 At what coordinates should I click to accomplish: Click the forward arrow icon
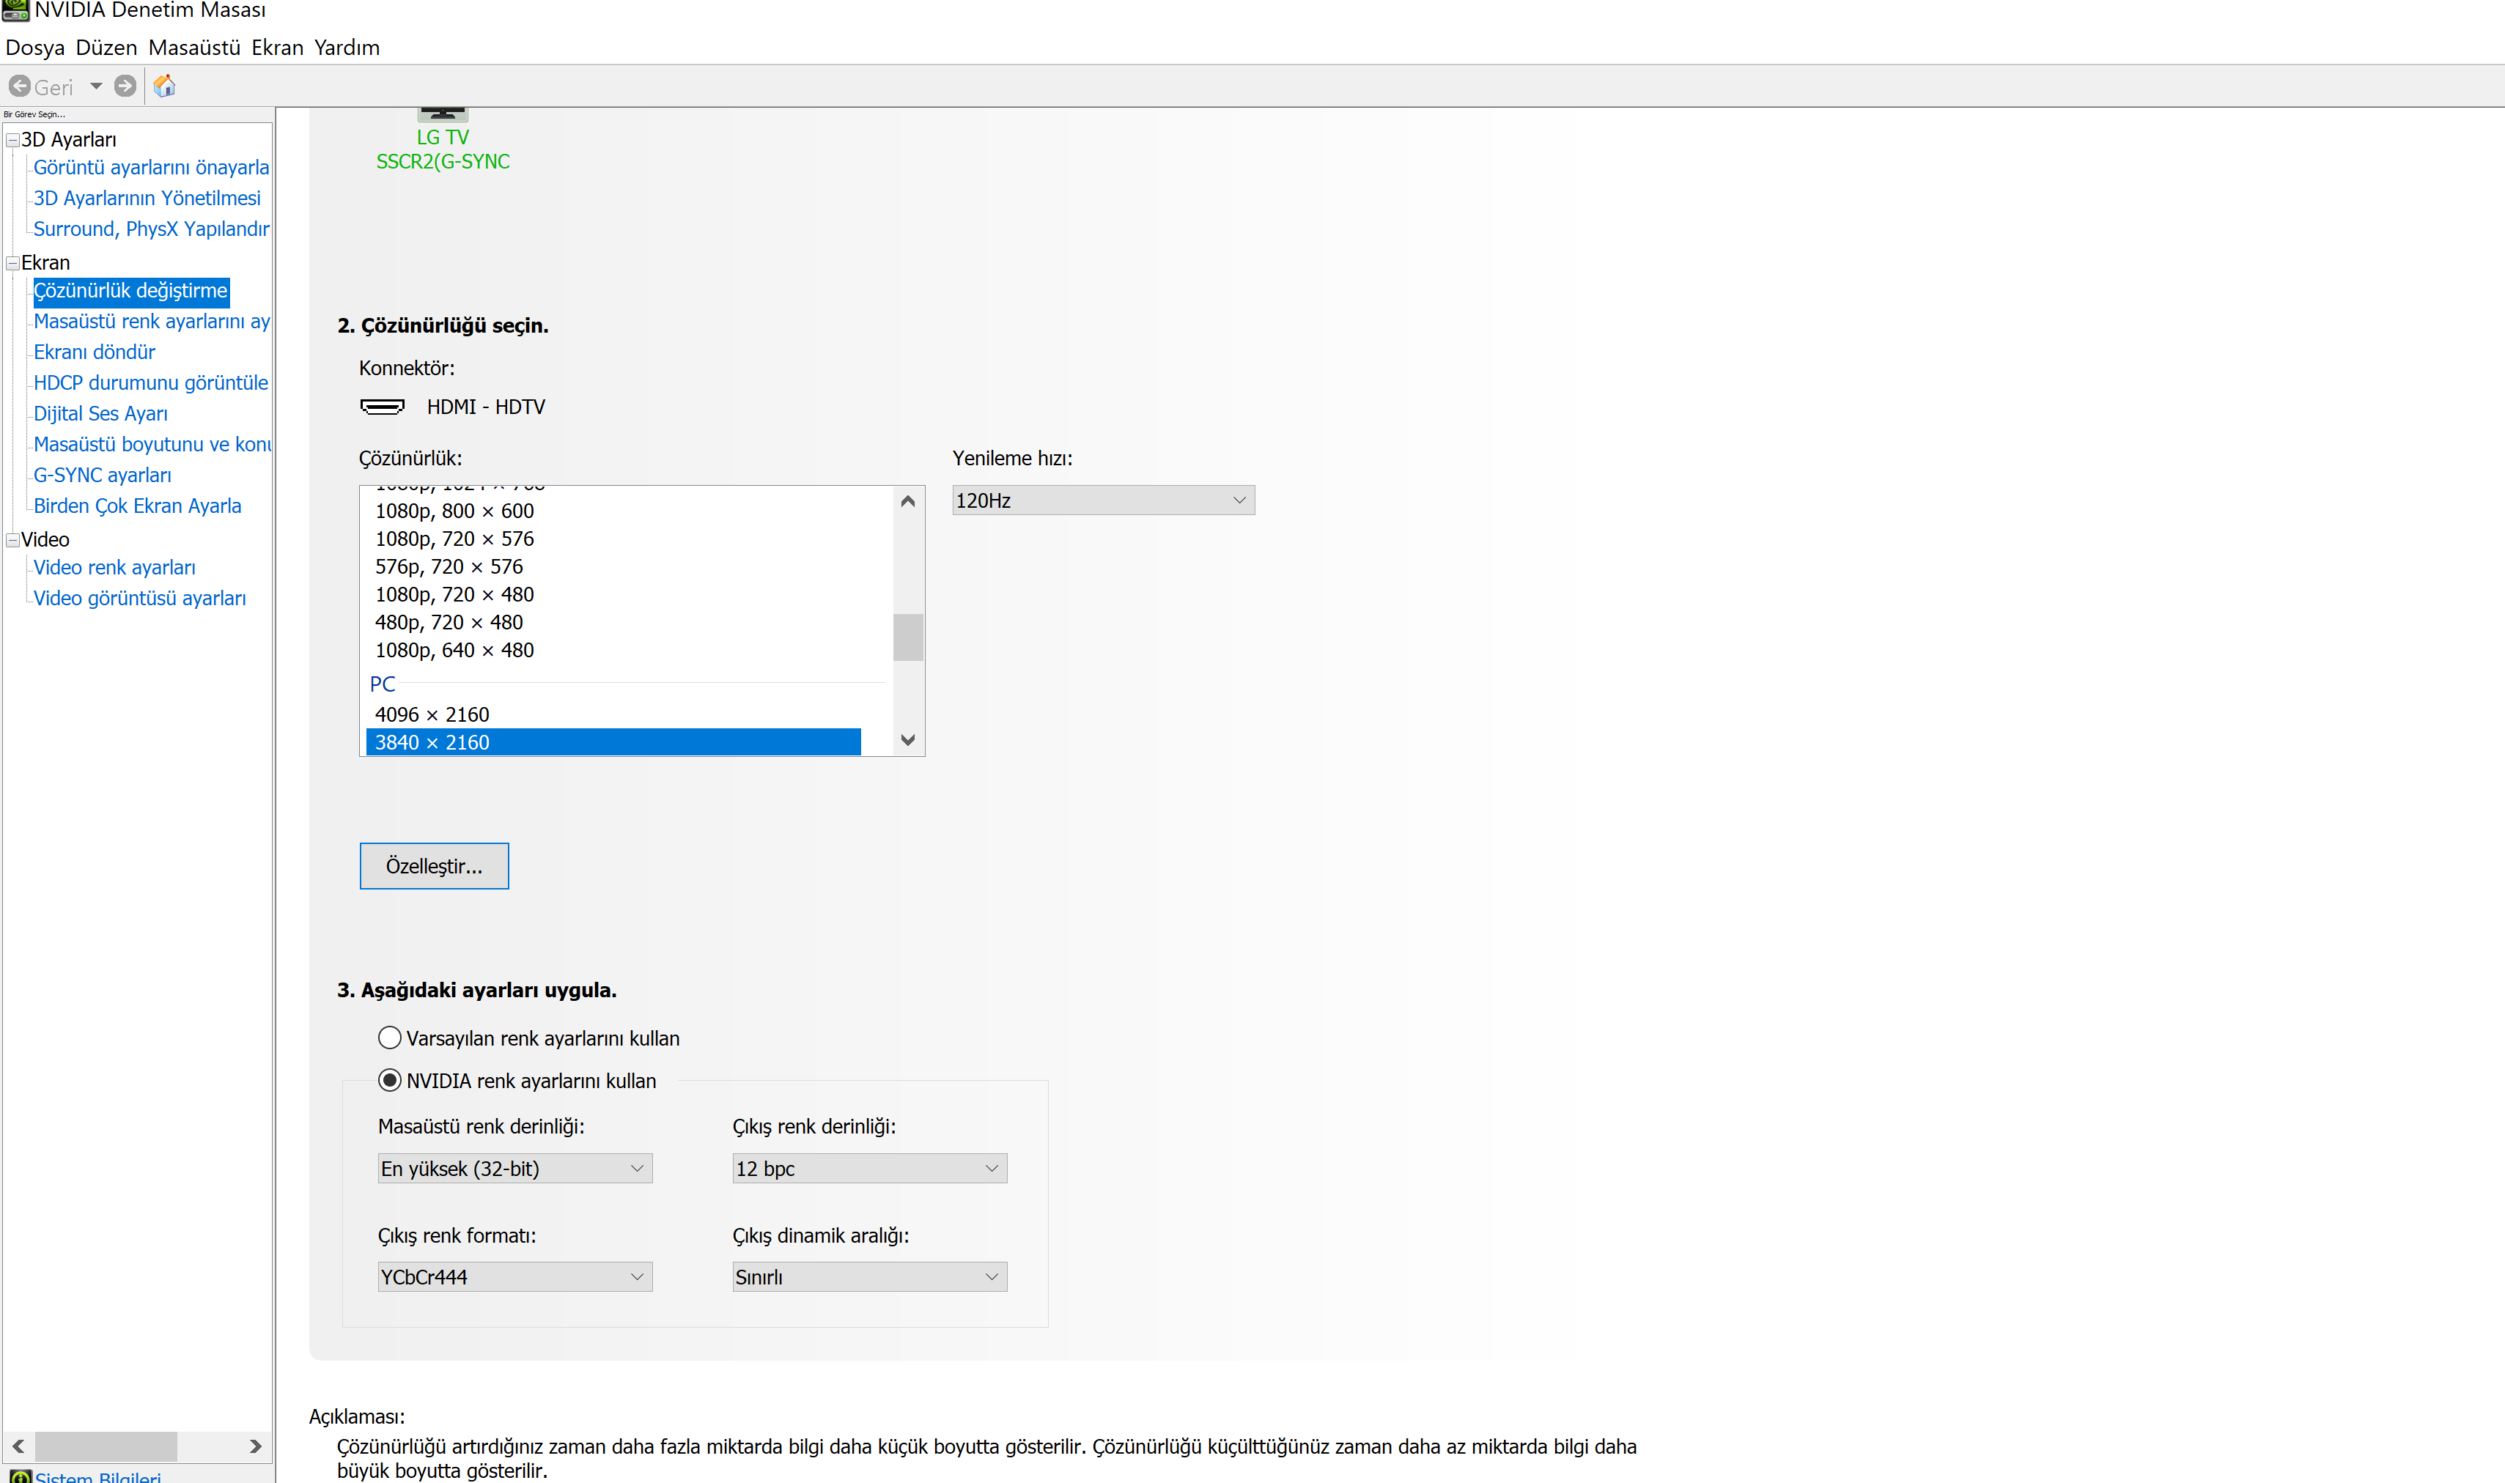(x=125, y=86)
